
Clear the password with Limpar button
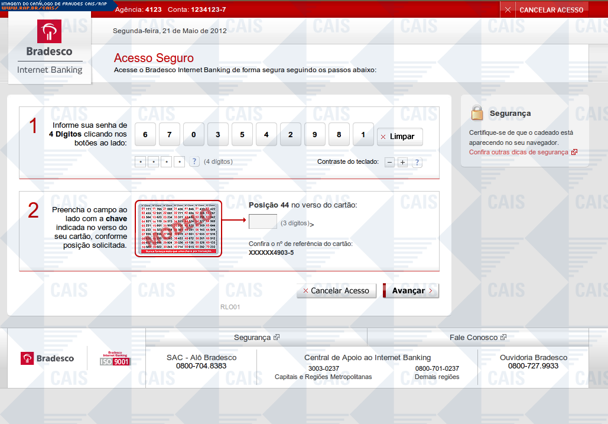[400, 137]
